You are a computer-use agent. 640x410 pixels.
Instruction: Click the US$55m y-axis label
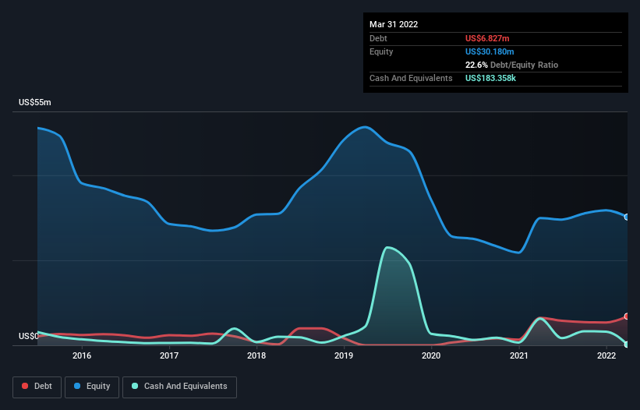click(x=35, y=102)
